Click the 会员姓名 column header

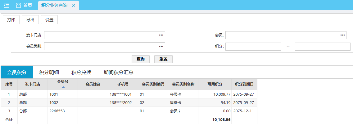93,84
